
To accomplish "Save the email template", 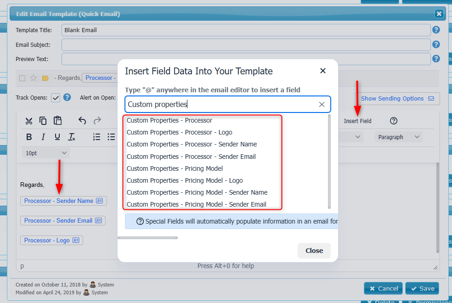I will click(422, 288).
